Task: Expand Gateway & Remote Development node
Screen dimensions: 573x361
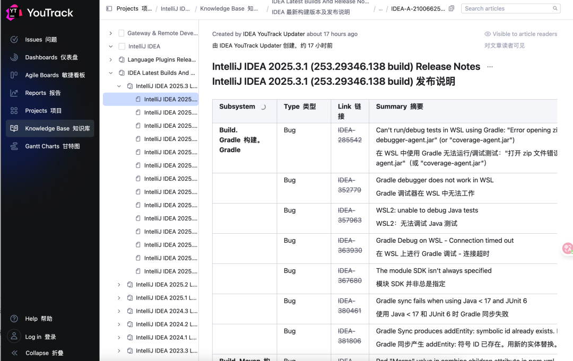Action: 111,33
